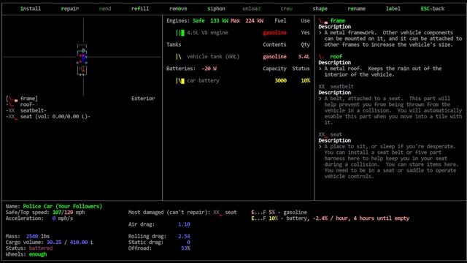The height and width of the screenshot is (263, 467).
Task: Click the XX seatbelt symbol in description panel
Action: pos(322,86)
